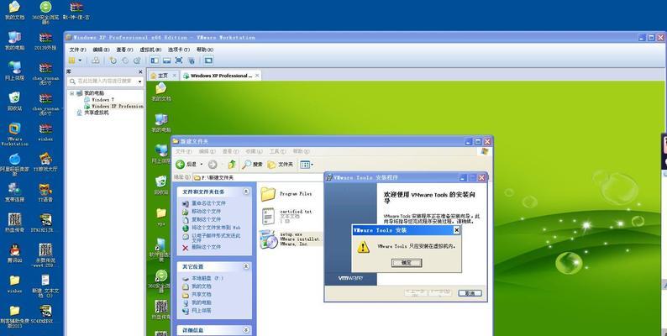Image resolution: width=667 pixels, height=336 pixels.
Task: Click the snapshot clock icon in VMware toolbar
Action: click(x=113, y=60)
